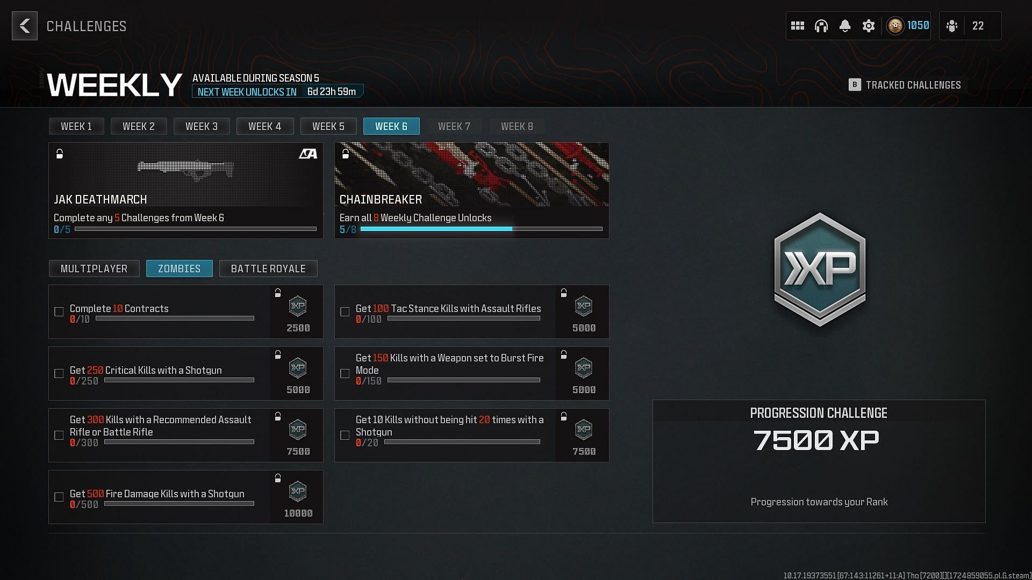Select the MULTIPLAYER tab
The height and width of the screenshot is (580, 1032).
click(x=94, y=269)
